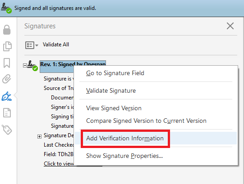This screenshot has height=184, width=244.
Task: Click the signature status icon in the top bar
Action: tap(6, 8)
